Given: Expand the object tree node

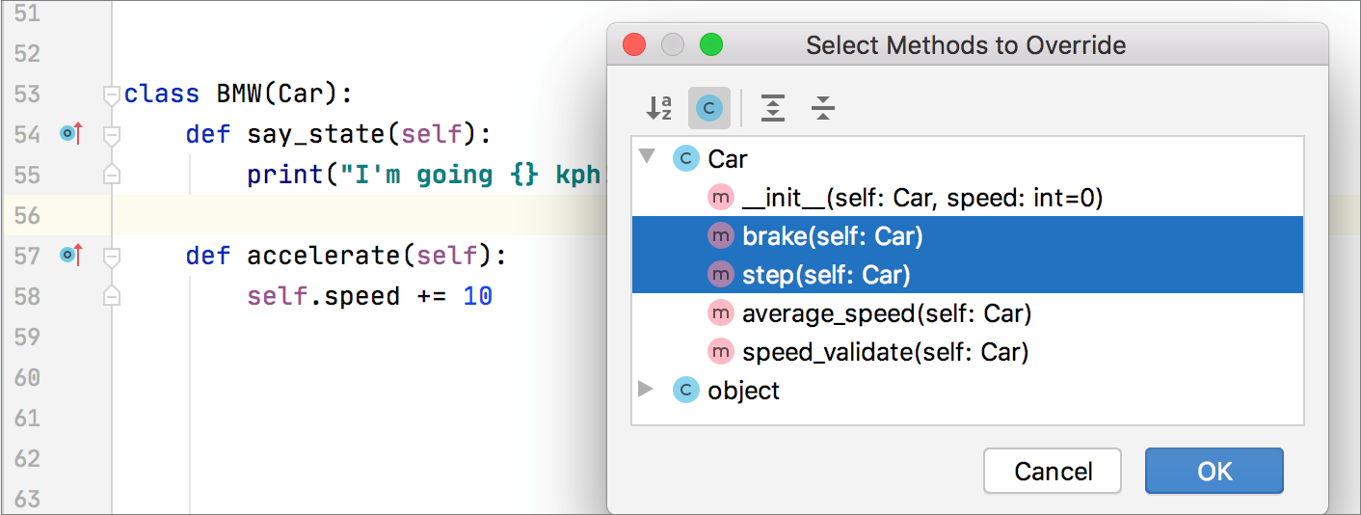Looking at the screenshot, I should pyautogui.click(x=646, y=390).
